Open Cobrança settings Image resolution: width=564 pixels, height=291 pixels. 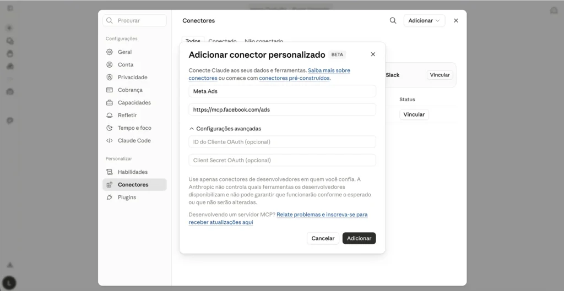(134, 90)
